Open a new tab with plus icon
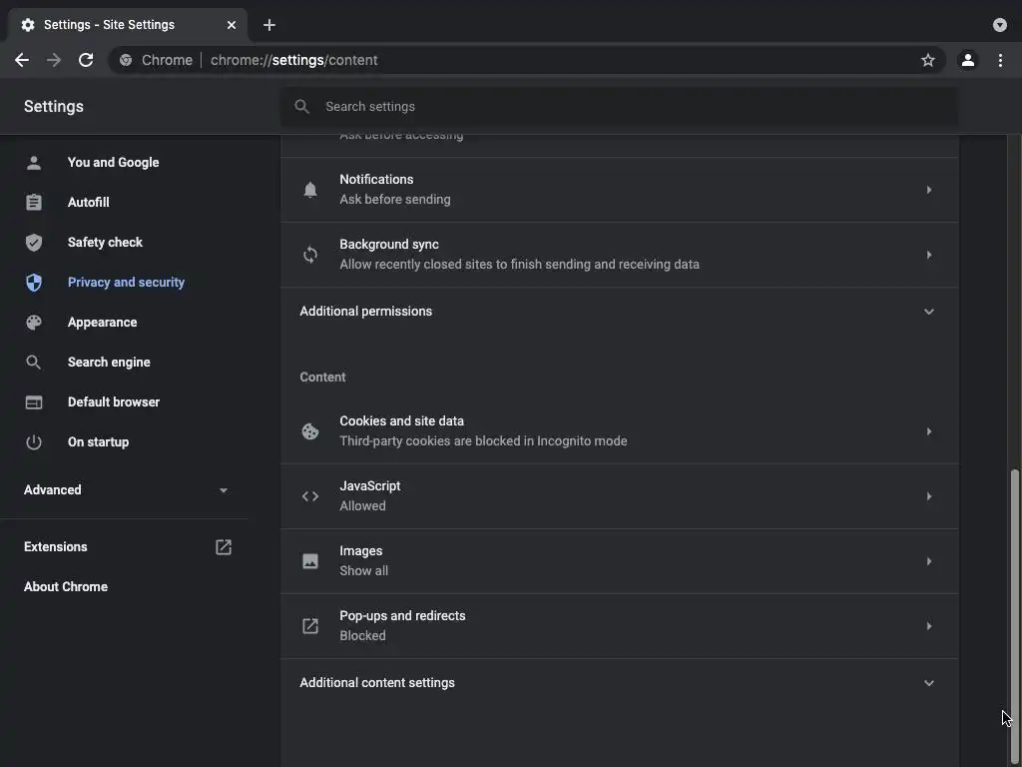This screenshot has width=1022, height=767. [269, 25]
